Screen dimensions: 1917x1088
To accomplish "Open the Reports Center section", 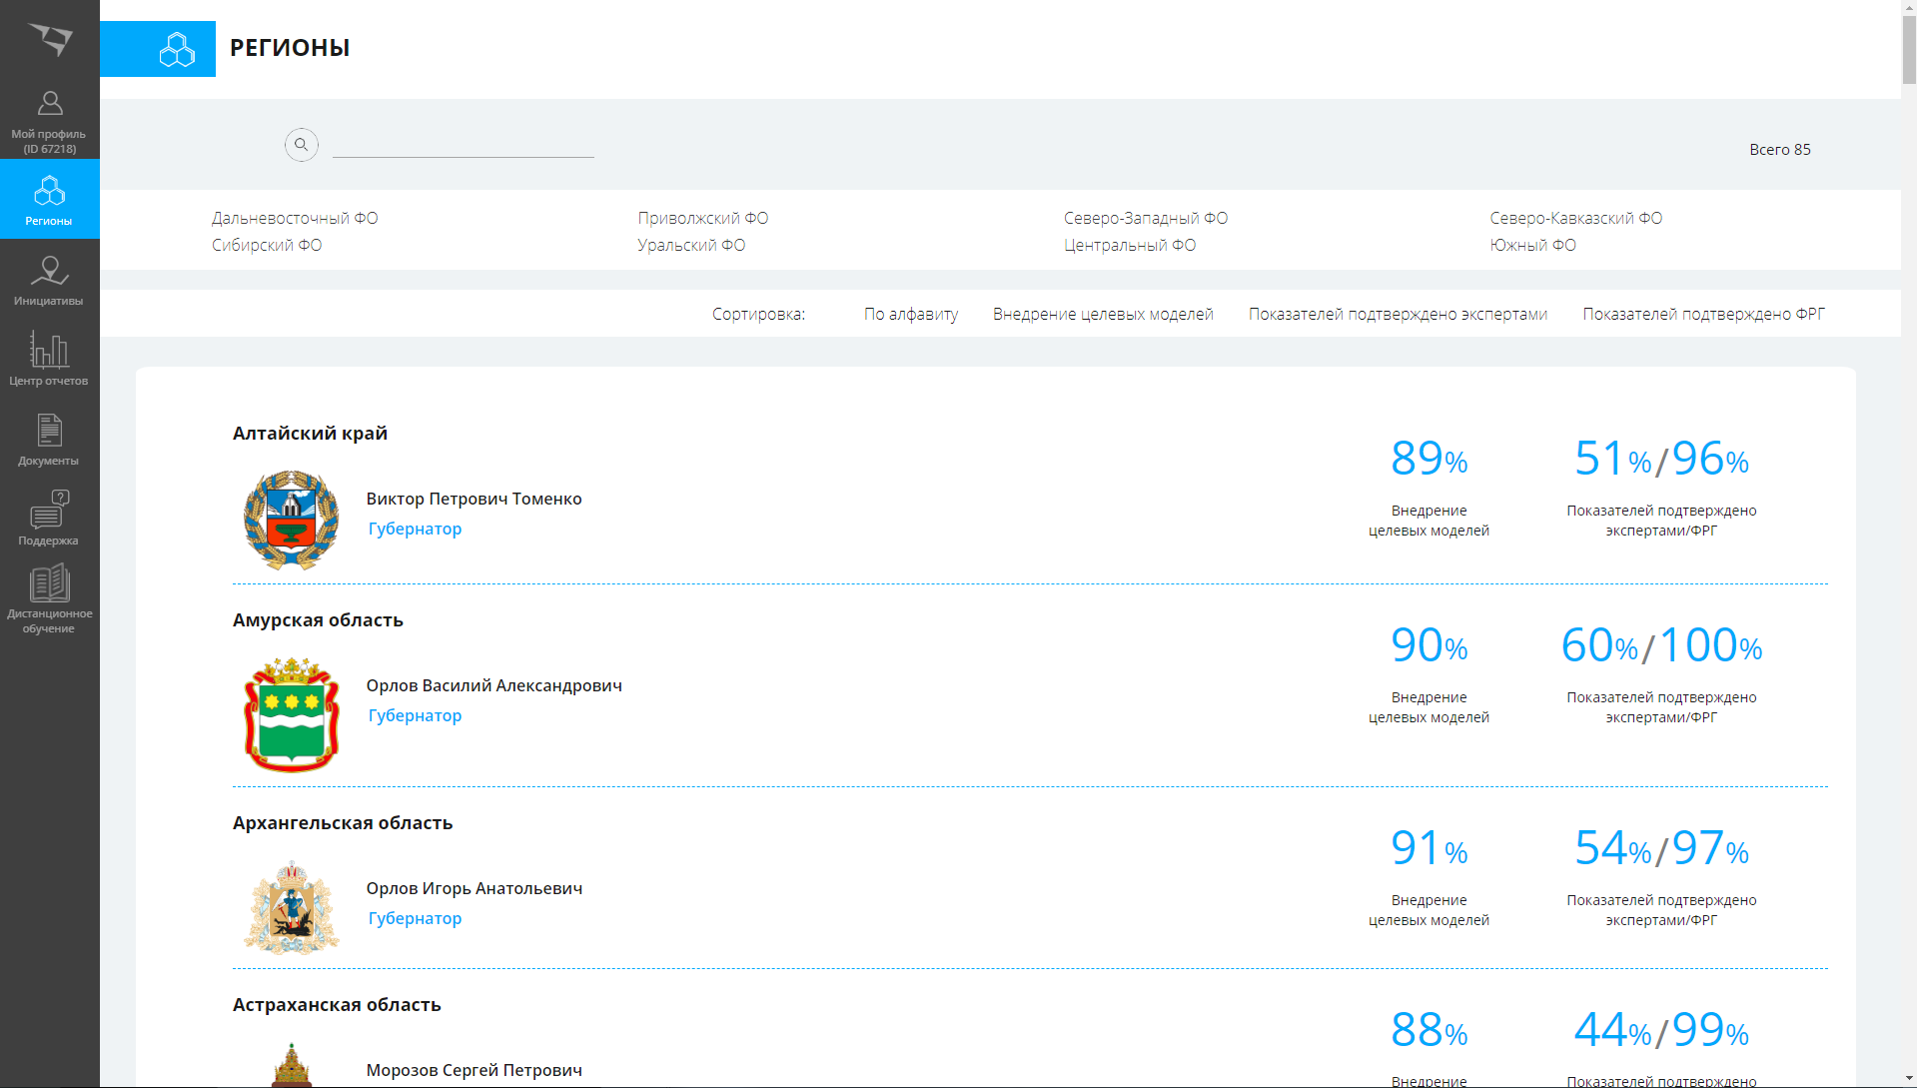I will click(x=49, y=360).
